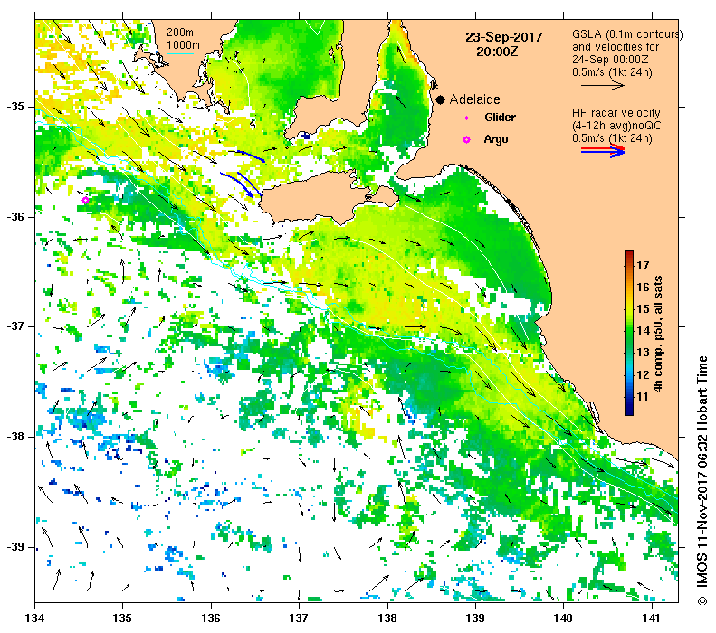Click the HF radar velocity text

coord(616,113)
